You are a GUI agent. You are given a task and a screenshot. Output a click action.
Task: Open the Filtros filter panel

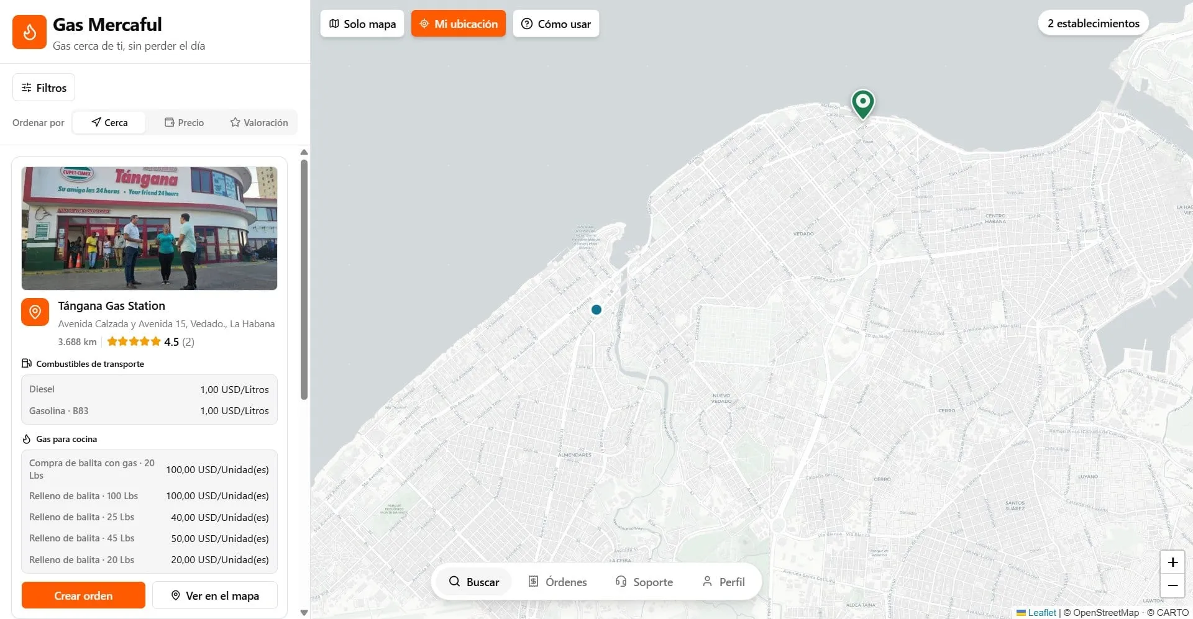(43, 88)
